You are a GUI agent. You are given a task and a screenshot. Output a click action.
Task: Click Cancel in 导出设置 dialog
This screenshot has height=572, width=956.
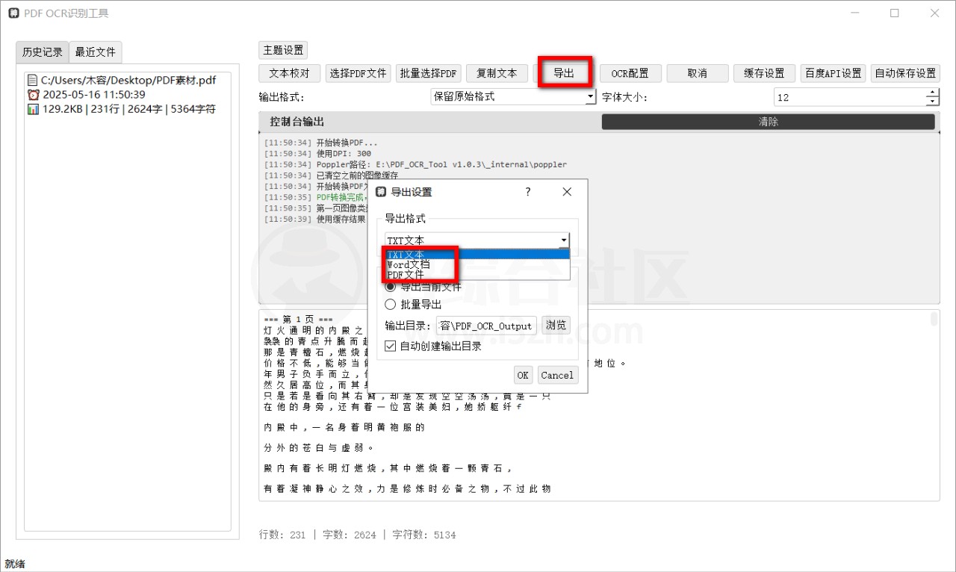(x=557, y=375)
